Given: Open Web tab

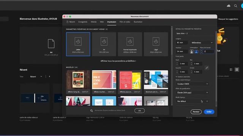Looking at the screenshot, I should (102, 22).
